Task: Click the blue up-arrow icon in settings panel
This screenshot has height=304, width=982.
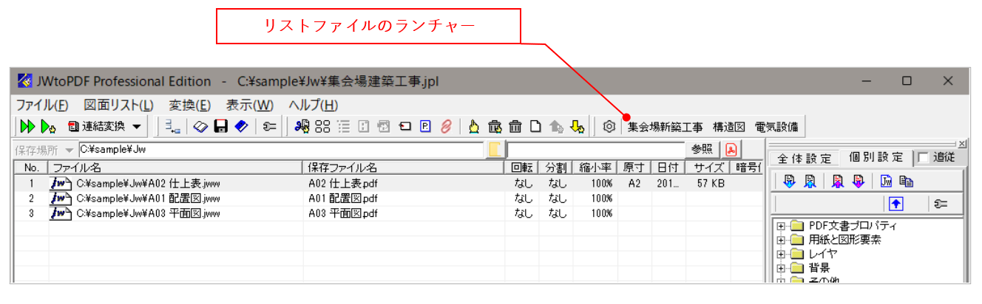Action: [x=894, y=204]
